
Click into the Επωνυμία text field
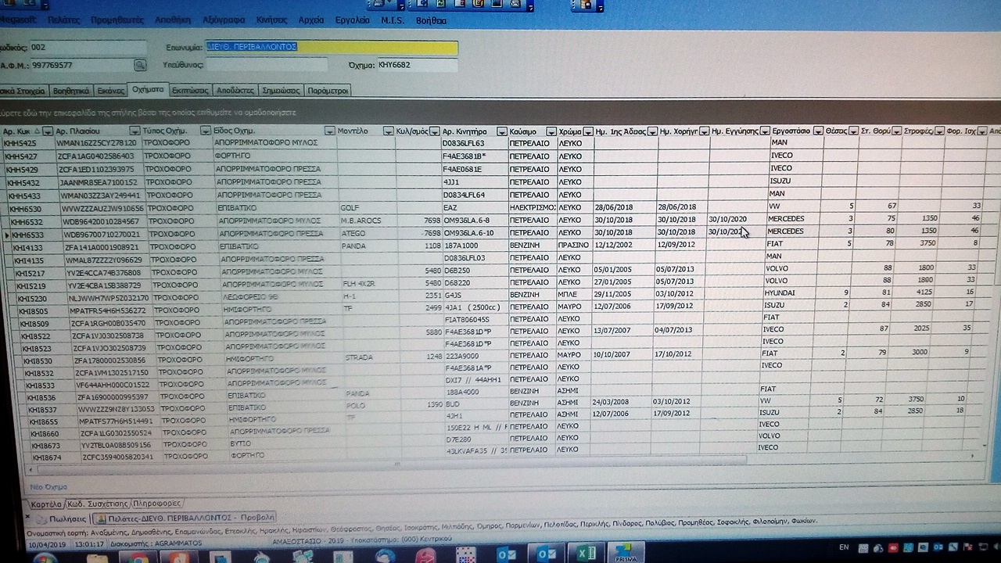(x=331, y=48)
